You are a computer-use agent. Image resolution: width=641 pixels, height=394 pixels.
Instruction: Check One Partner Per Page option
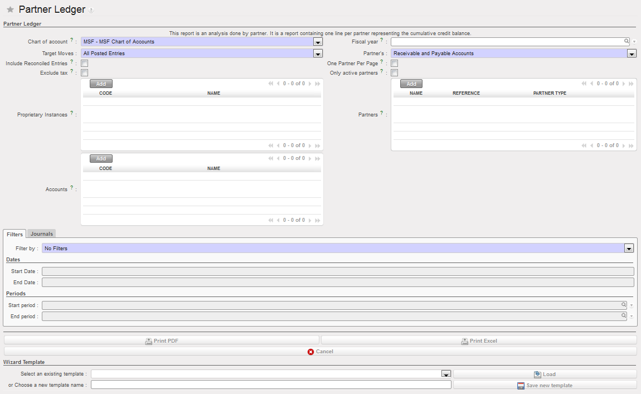click(x=394, y=64)
